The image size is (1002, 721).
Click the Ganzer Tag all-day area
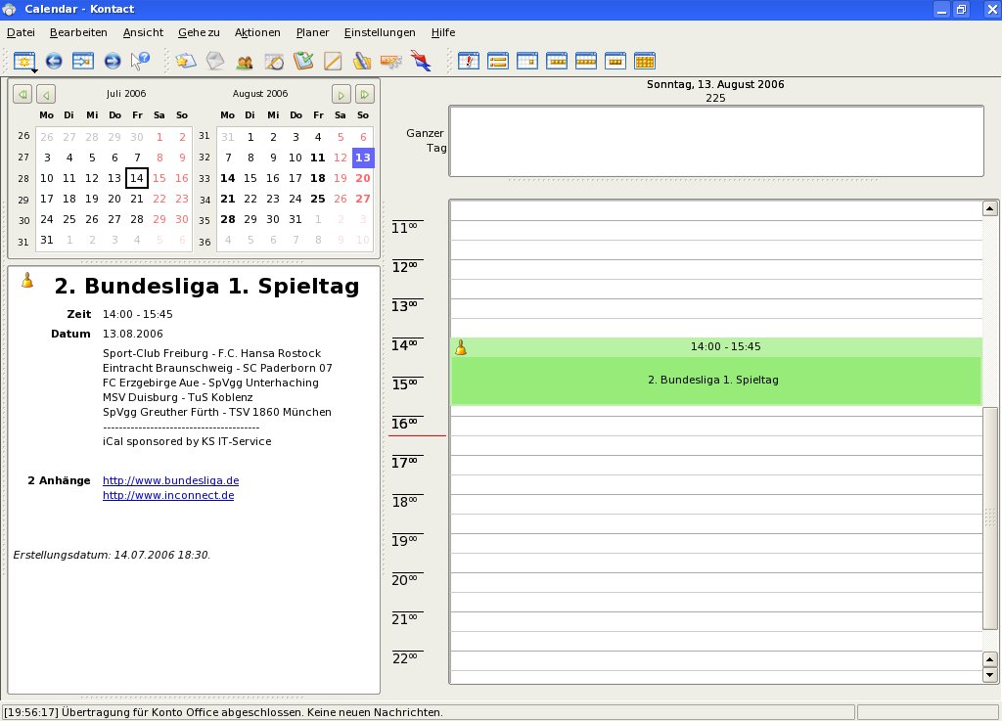(715, 141)
